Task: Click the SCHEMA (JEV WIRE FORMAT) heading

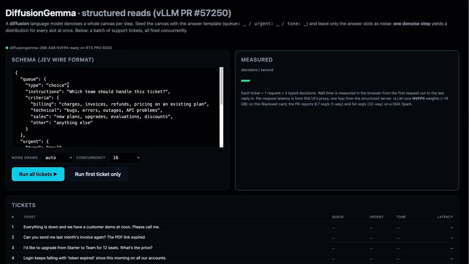Action: 53,60
